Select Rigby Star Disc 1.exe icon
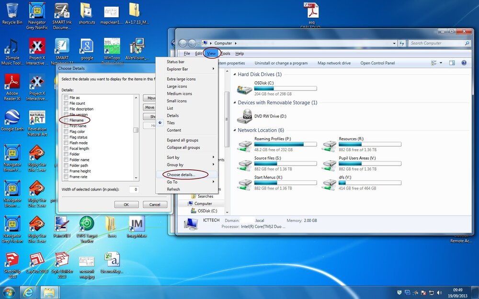The image size is (479, 299). [x=37, y=159]
